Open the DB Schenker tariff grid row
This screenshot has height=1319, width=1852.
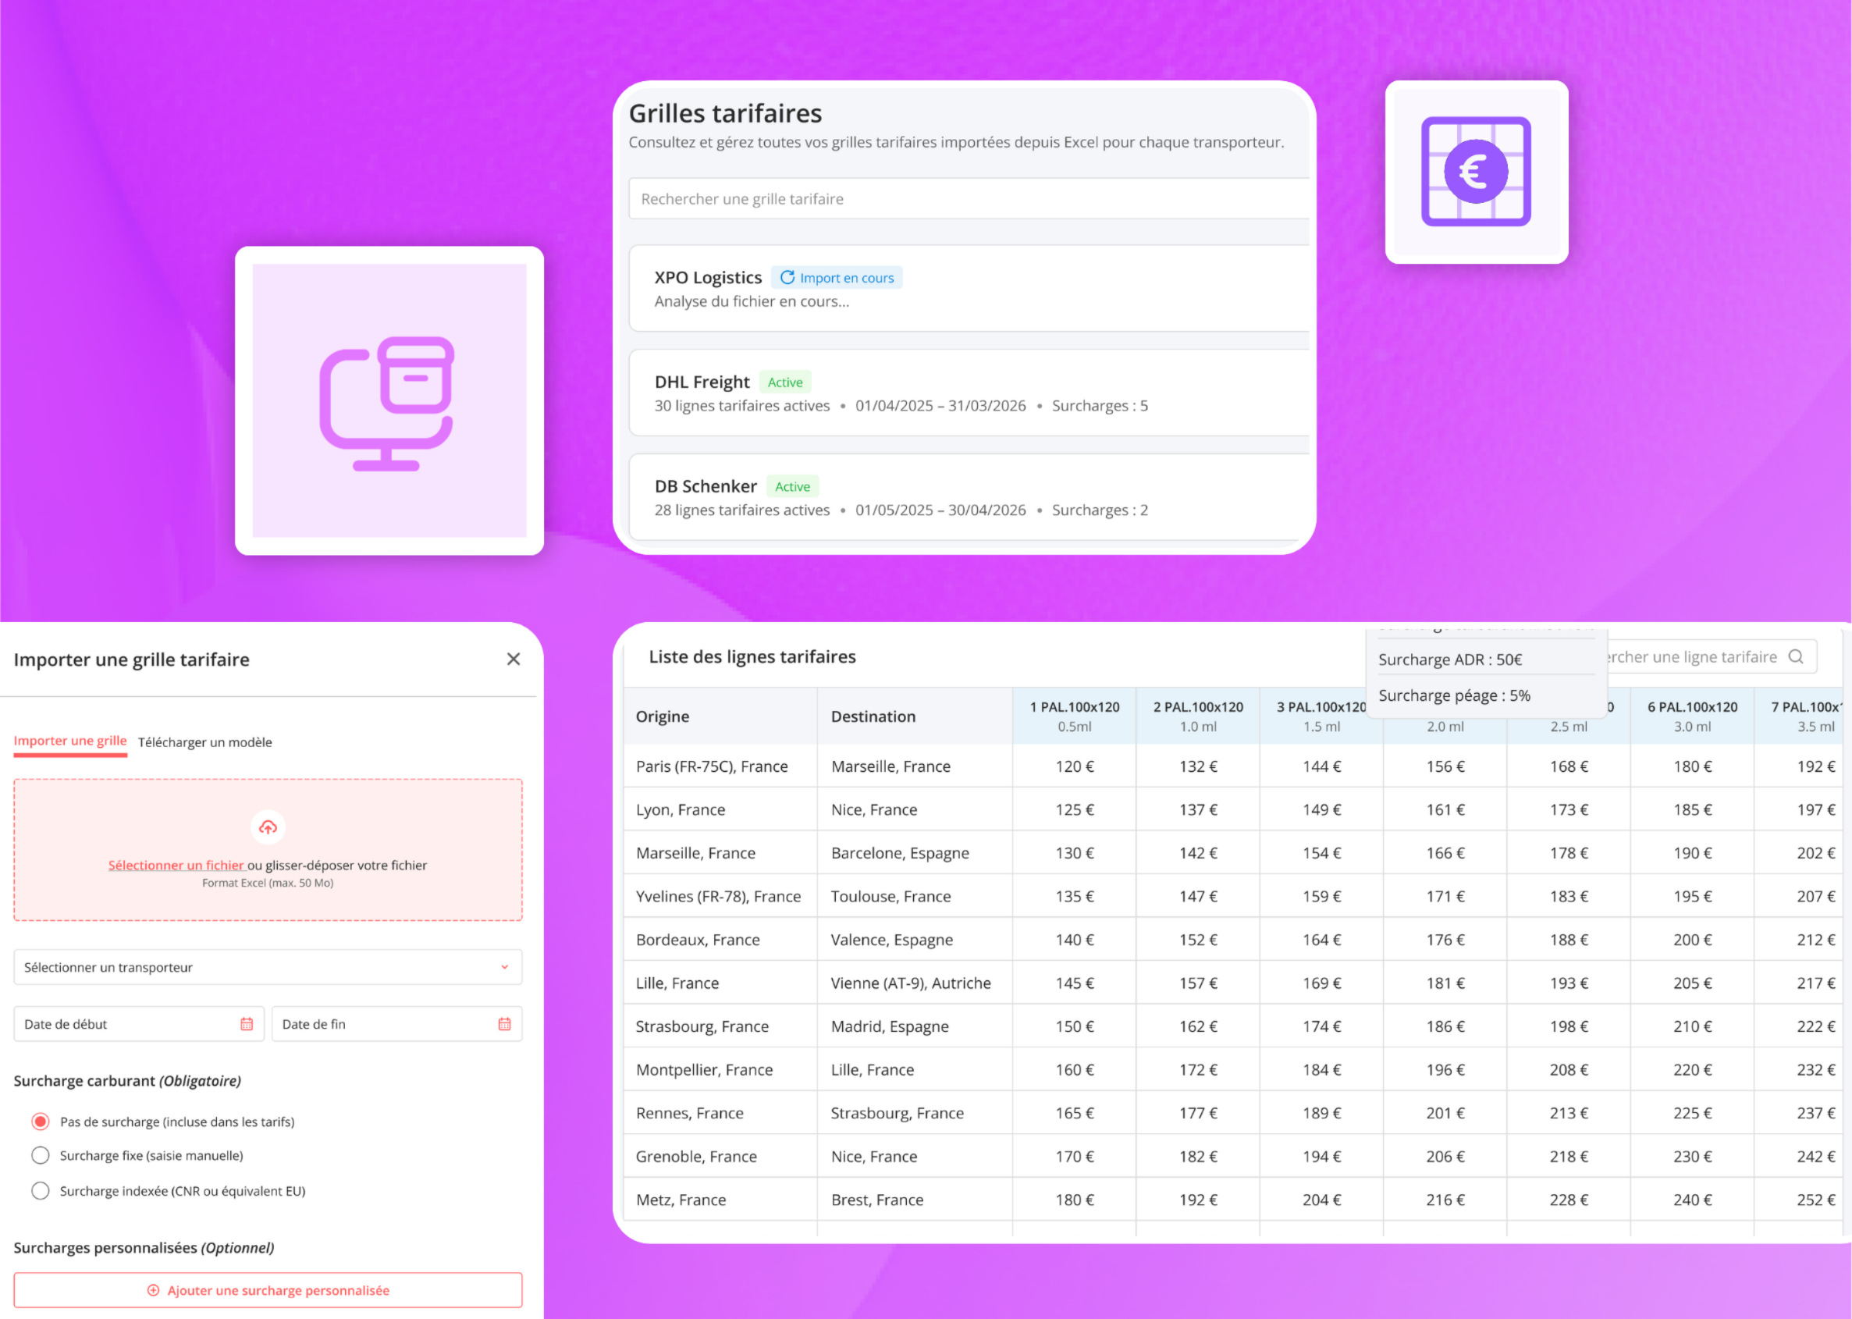point(969,497)
